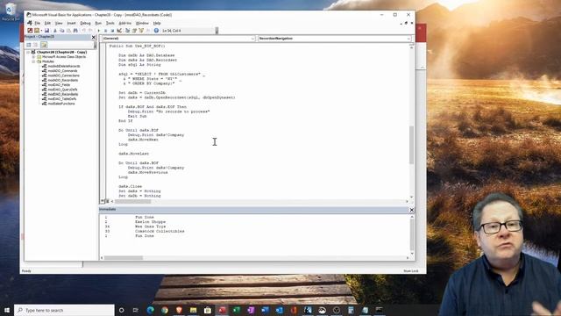The width and height of the screenshot is (561, 316).
Task: Click 'Comstock Collectibles' in the Immediate window
Action: (160, 231)
